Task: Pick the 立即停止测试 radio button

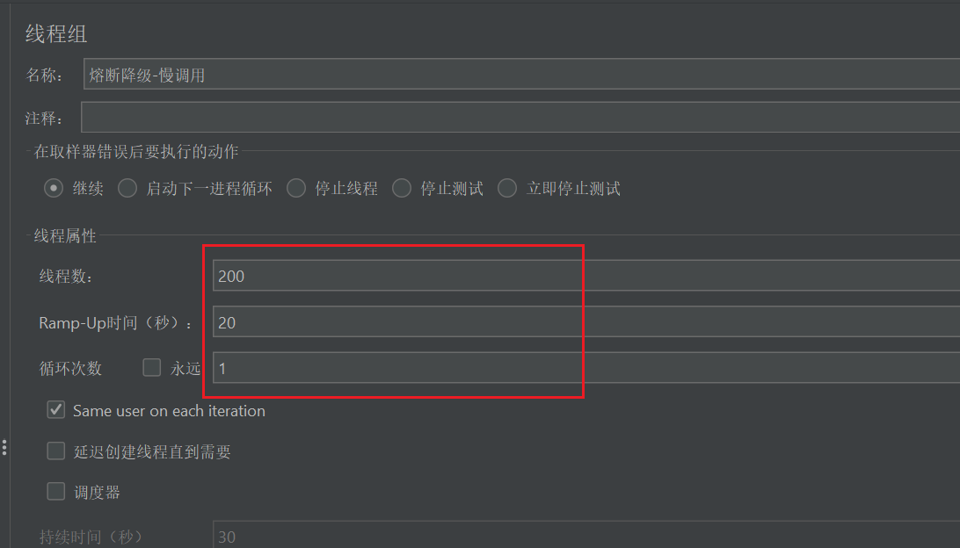Action: (x=507, y=189)
